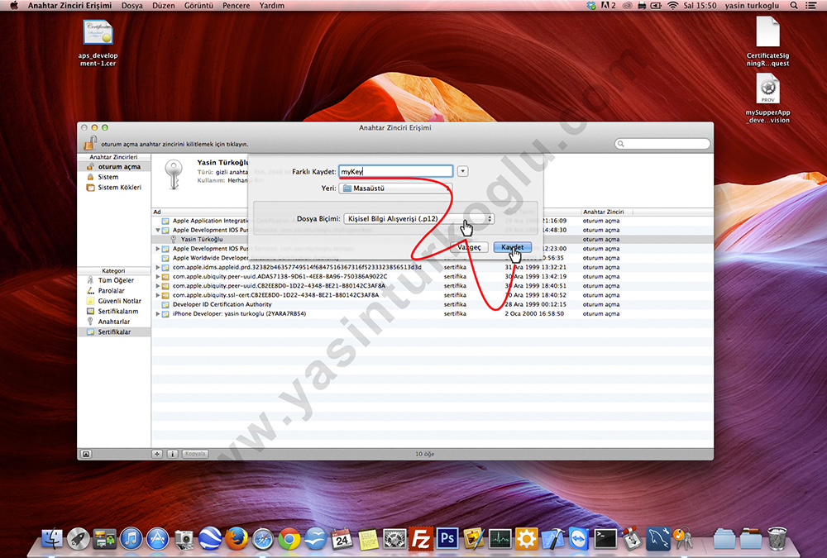Open MySQL Workbench dolphin icon in Dock
This screenshot has height=558, width=827.
point(658,538)
